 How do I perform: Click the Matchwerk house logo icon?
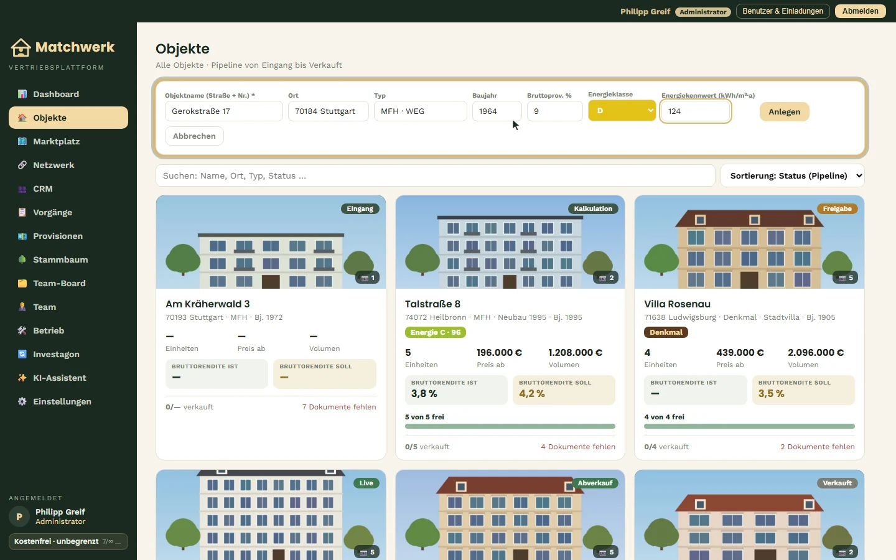point(21,47)
